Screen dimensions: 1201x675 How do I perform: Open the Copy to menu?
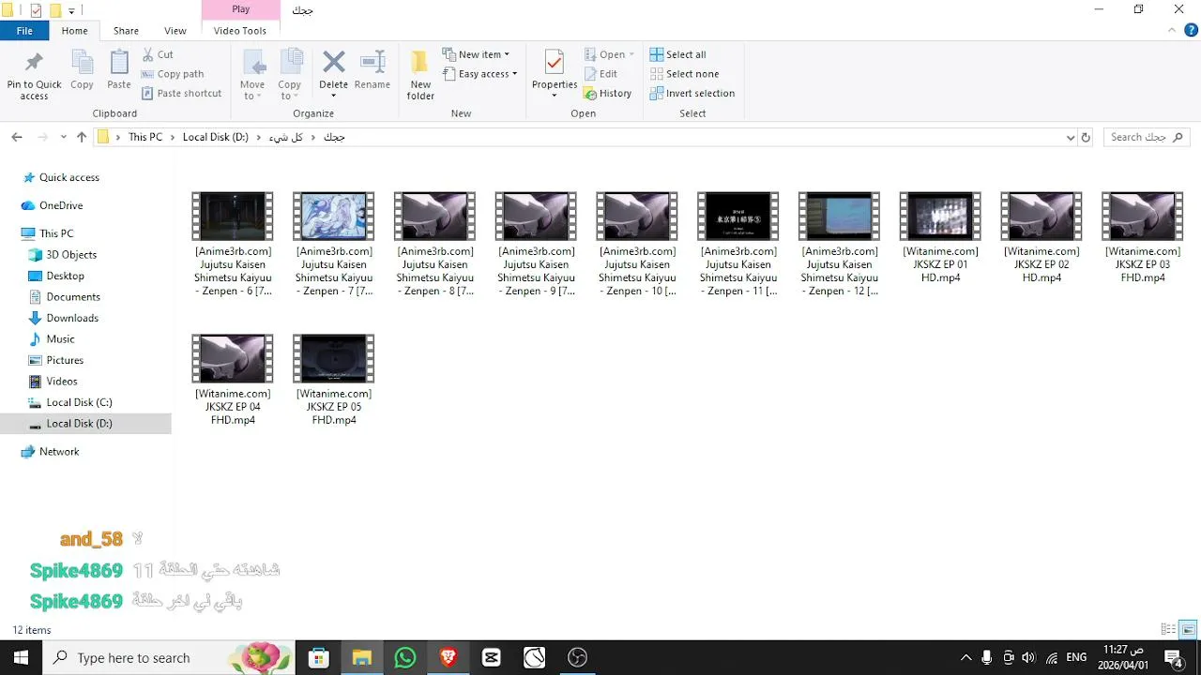(290, 75)
